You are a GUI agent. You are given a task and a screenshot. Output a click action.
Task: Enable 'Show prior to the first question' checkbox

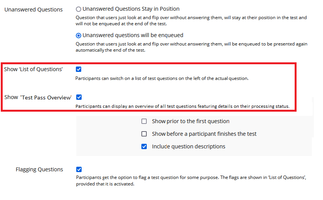click(144, 121)
